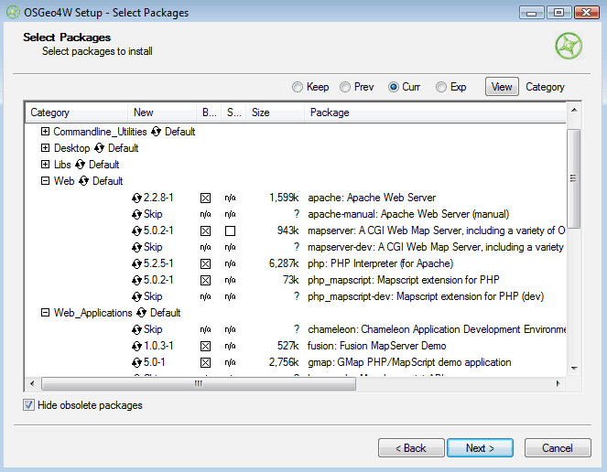Viewport: 607px width, 472px height.
Task: Cycle version icon for fusion 1.0.3-1
Action: [136, 346]
